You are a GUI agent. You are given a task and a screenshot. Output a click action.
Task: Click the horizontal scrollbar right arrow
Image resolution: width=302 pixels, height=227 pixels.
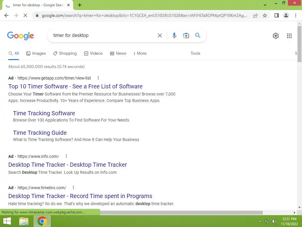pos(294,213)
